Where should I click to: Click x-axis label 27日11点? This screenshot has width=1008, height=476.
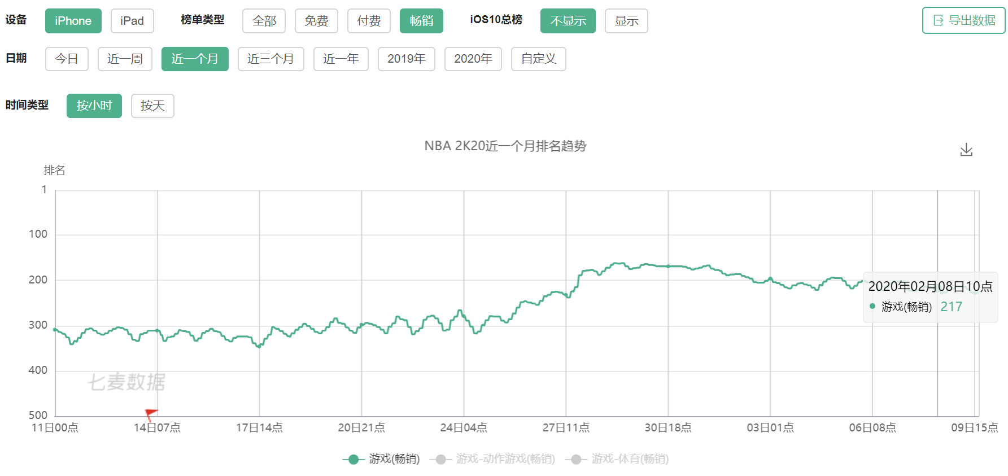[566, 428]
